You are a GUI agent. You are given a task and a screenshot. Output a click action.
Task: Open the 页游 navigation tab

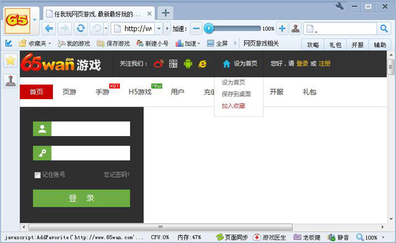69,92
